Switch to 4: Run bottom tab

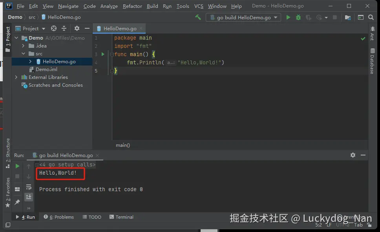pyautogui.click(x=25, y=217)
